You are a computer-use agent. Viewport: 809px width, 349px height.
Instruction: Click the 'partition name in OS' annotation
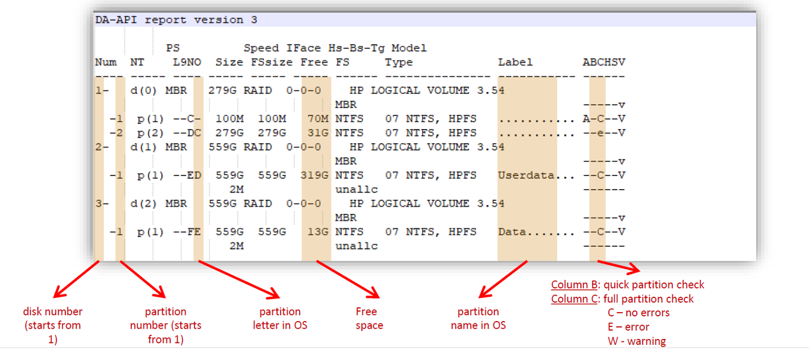click(x=479, y=319)
